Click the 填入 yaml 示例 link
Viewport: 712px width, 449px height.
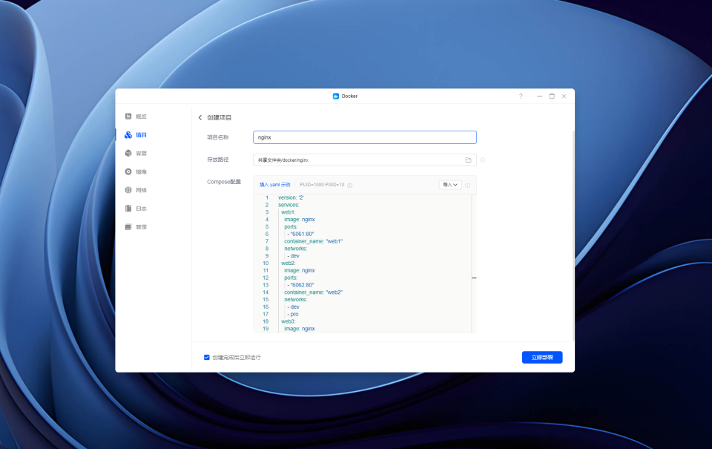pos(274,185)
